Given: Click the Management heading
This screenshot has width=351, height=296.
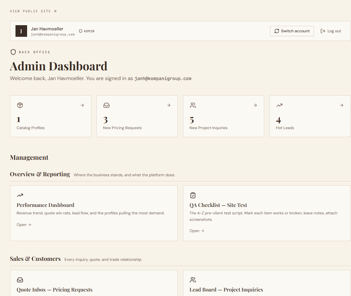Looking at the screenshot, I should pos(29,158).
